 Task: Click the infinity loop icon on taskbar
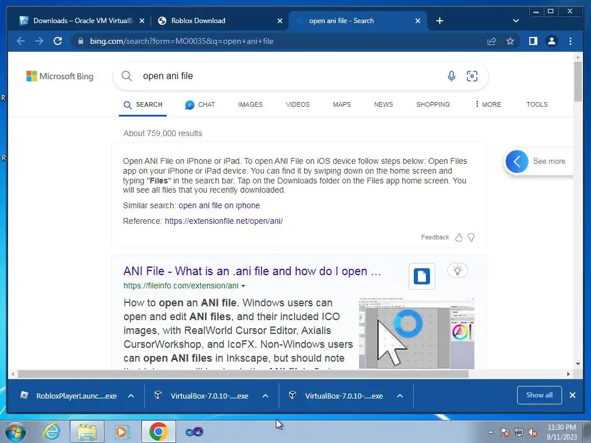tap(194, 431)
